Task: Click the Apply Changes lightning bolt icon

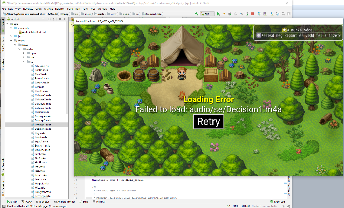Action: click(224, 14)
